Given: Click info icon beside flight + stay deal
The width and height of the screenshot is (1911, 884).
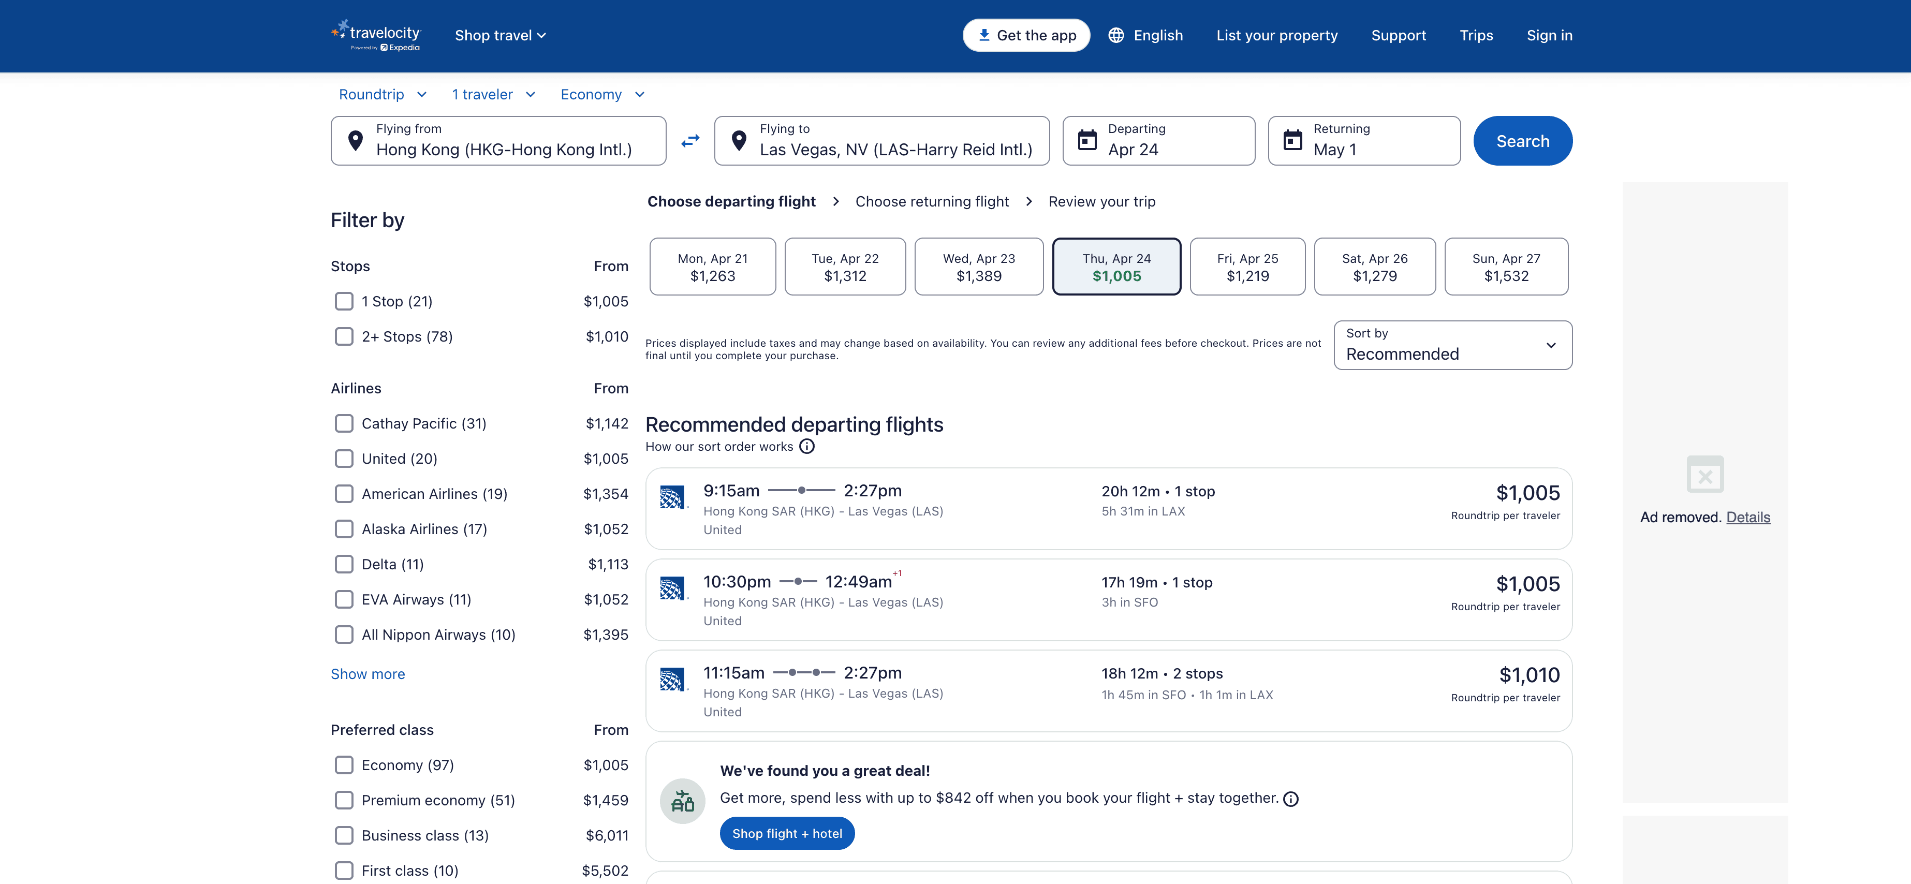Looking at the screenshot, I should (1291, 799).
